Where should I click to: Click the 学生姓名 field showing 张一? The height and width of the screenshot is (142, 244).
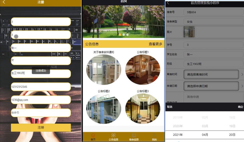tap(213, 54)
